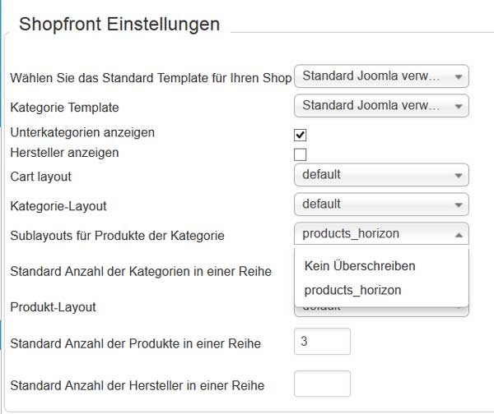This screenshot has height=414, width=494.
Task: Collapse the Sublayouts für Produkte dropdown
Action: pos(380,234)
